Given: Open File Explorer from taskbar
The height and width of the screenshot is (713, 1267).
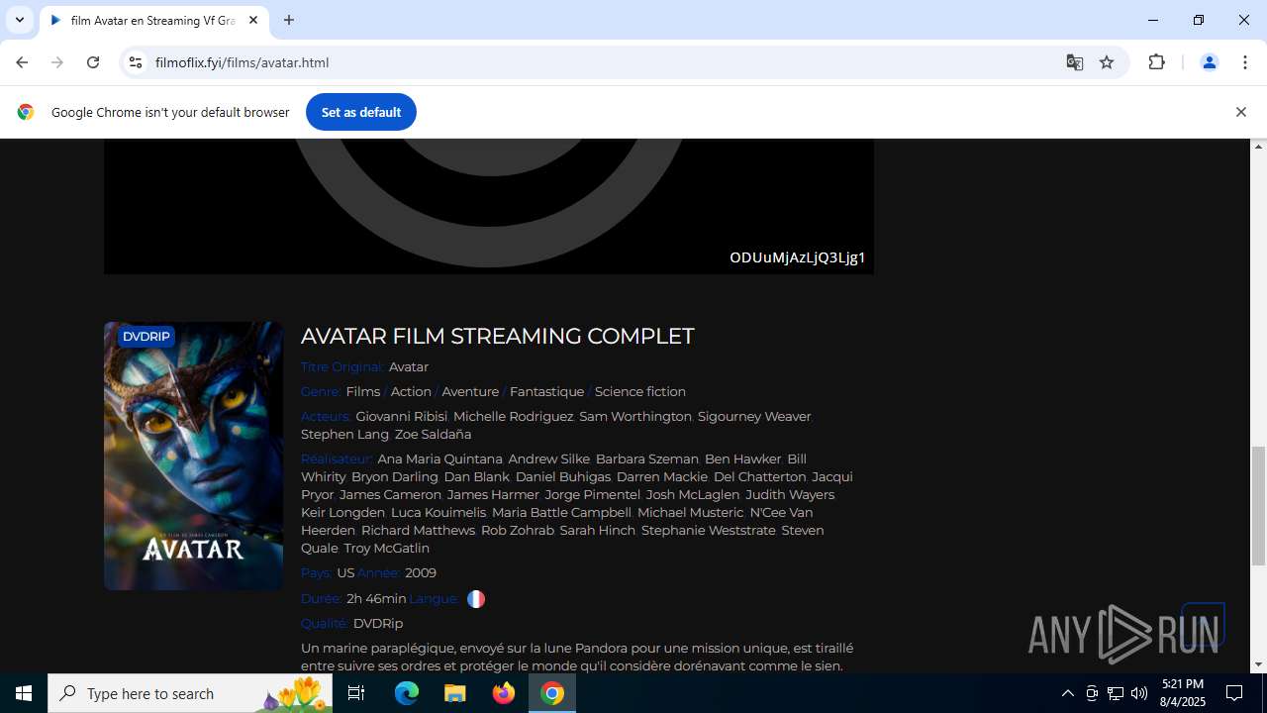Looking at the screenshot, I should pyautogui.click(x=455, y=693).
